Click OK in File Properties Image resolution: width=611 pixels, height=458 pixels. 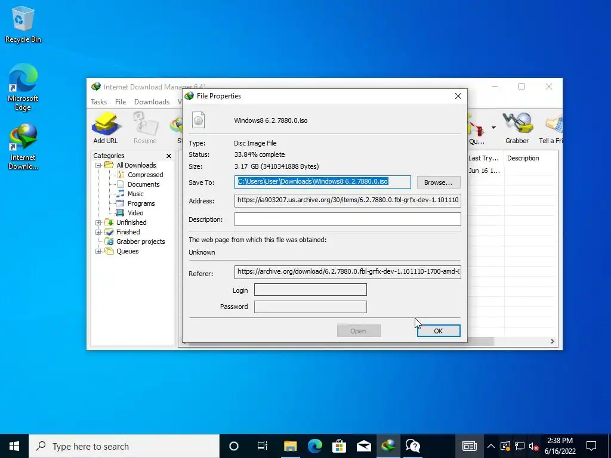tap(439, 330)
